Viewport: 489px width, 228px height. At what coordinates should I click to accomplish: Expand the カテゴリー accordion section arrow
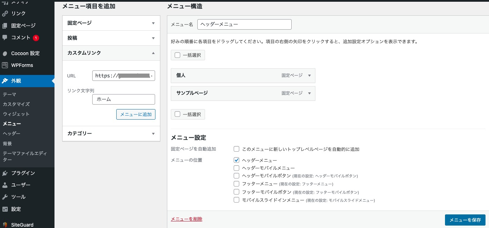[153, 134]
